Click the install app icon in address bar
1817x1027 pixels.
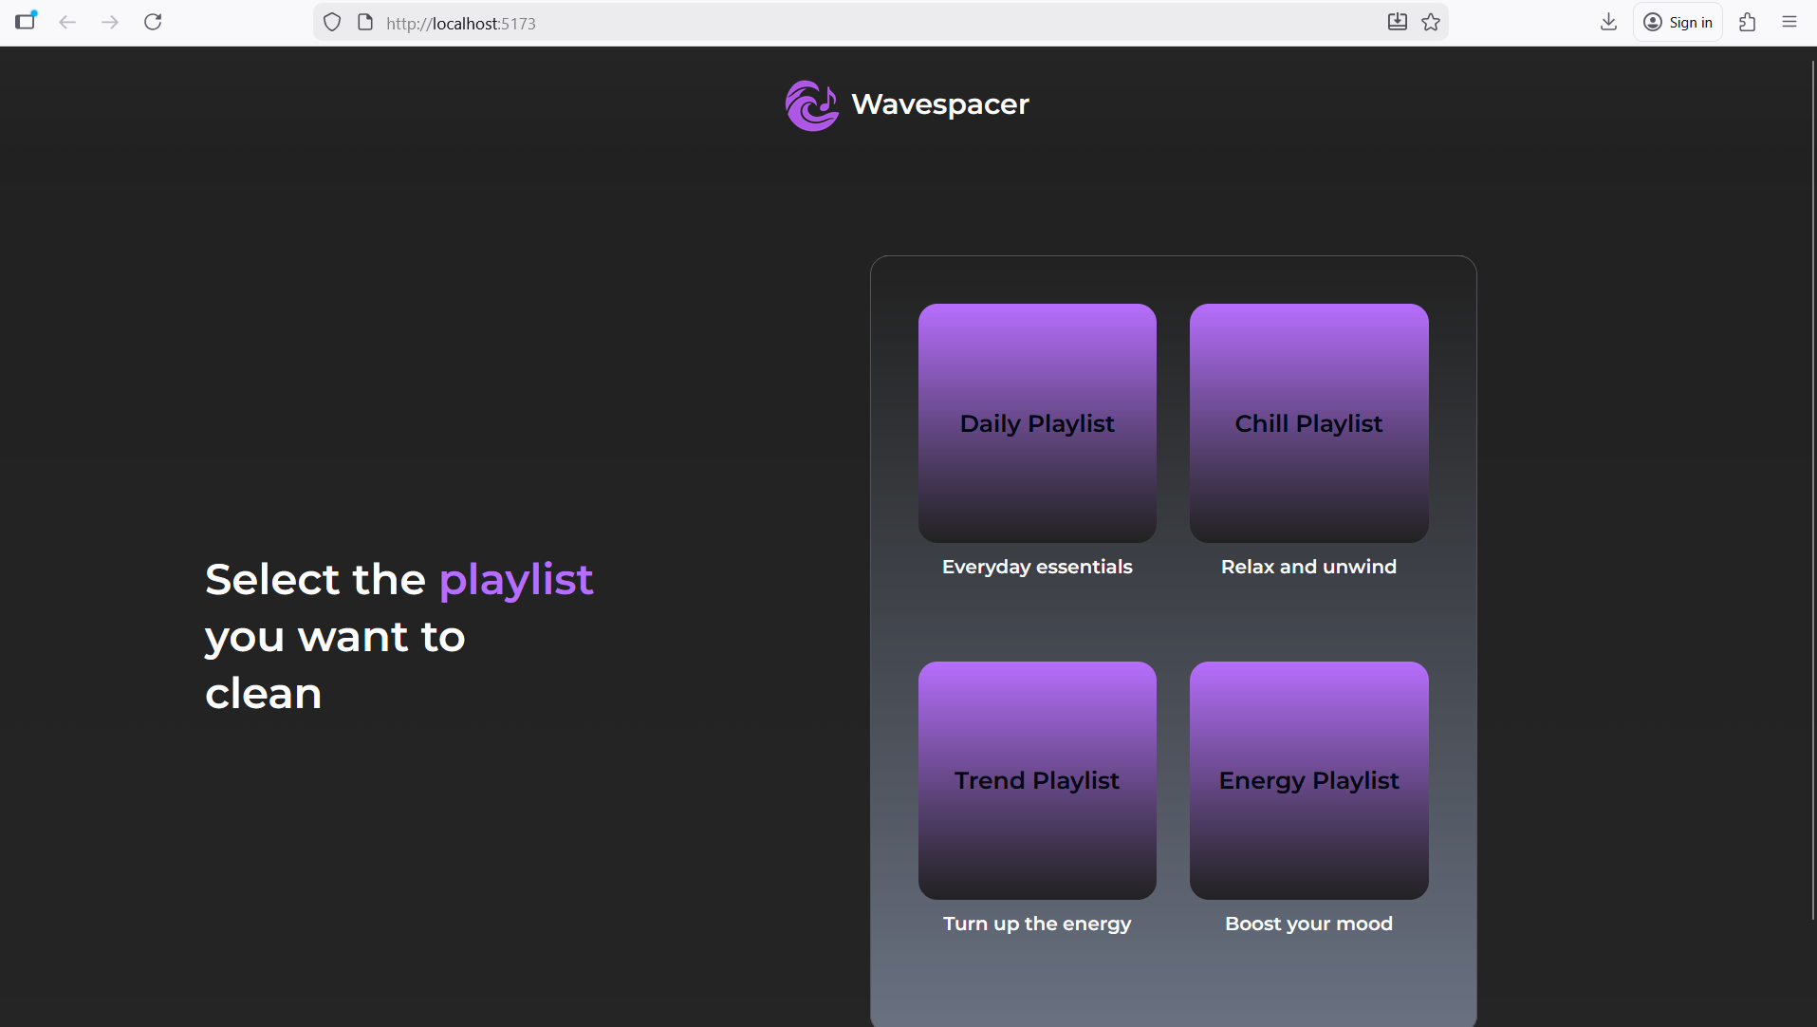(x=1397, y=22)
